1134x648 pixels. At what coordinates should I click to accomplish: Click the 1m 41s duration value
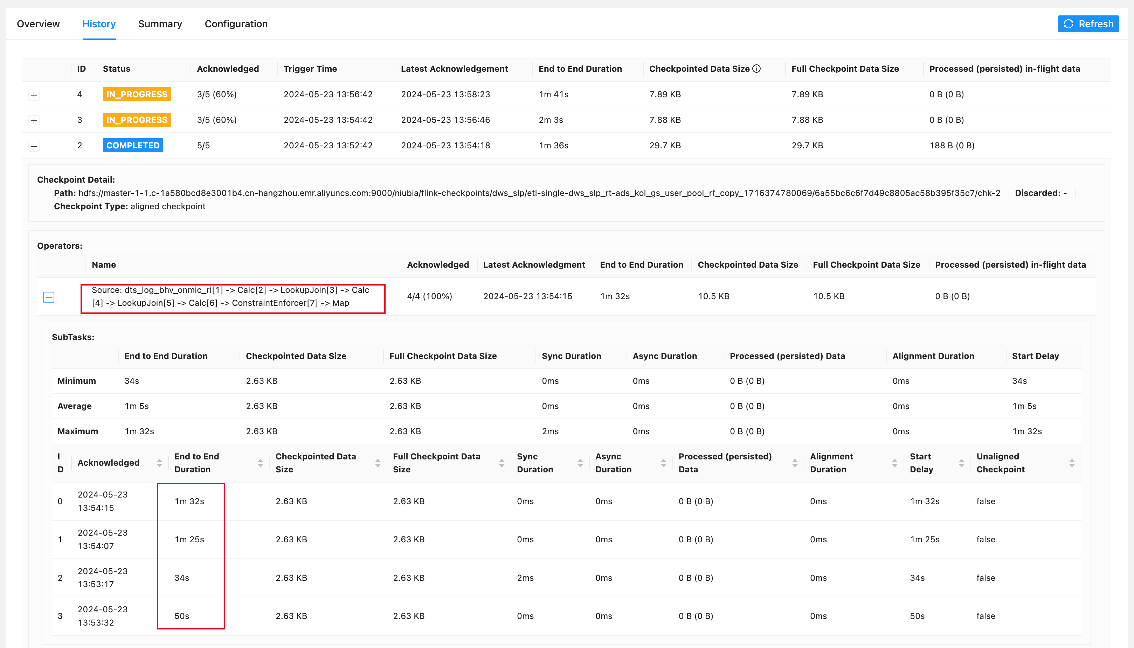point(554,94)
